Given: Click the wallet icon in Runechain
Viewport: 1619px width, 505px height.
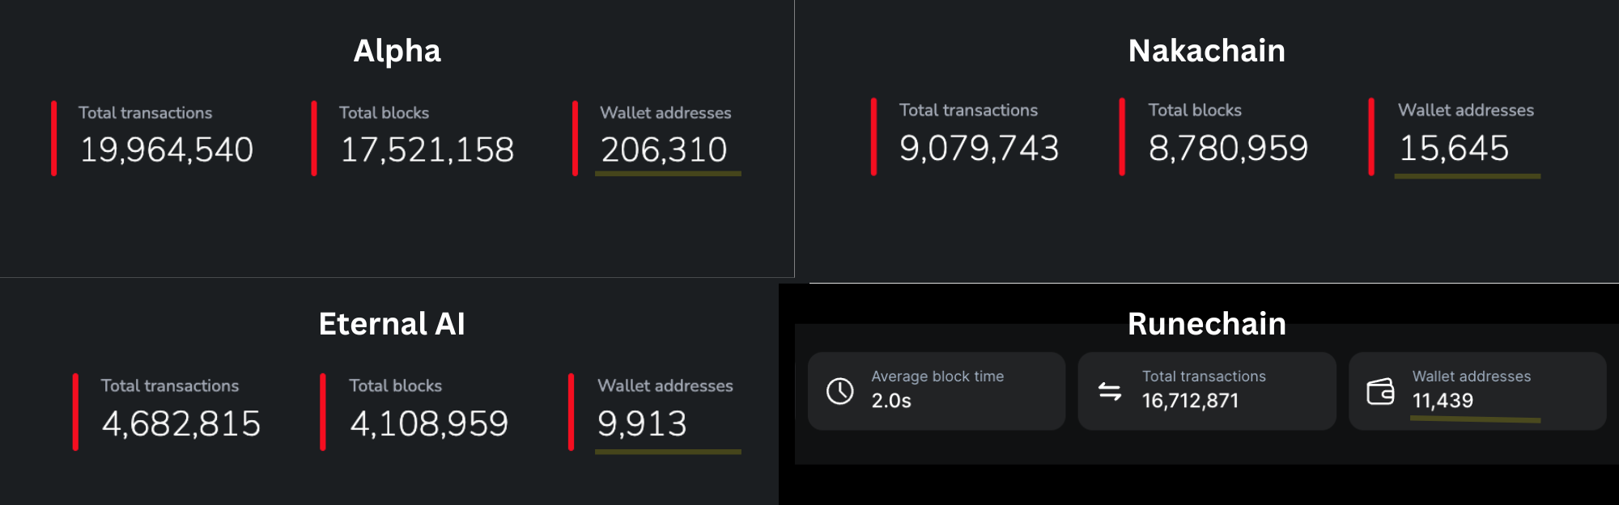Looking at the screenshot, I should tap(1380, 392).
